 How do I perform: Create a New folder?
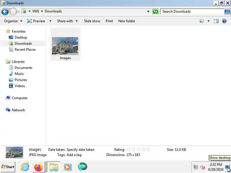(x=127, y=21)
